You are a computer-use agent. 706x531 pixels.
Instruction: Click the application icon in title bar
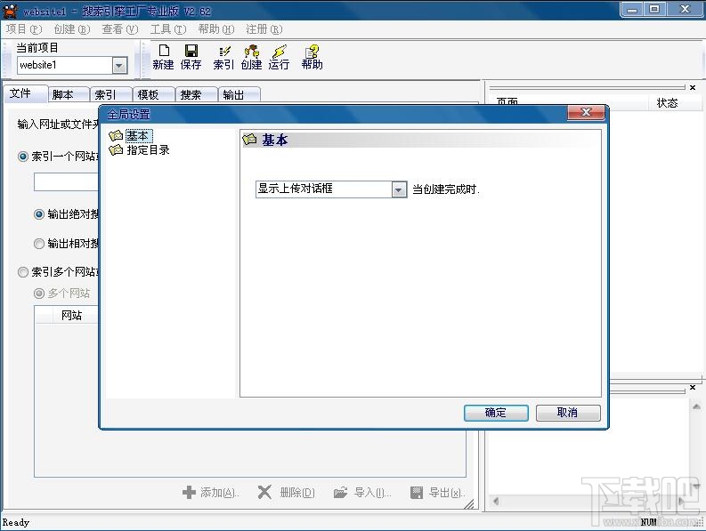coord(10,11)
